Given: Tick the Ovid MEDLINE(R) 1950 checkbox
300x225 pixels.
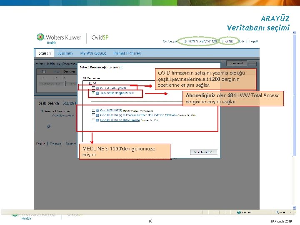Looking at the screenshot, I should [x=93, y=110].
